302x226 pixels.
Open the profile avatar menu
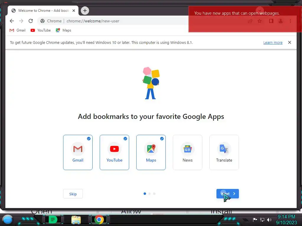tap(281, 21)
